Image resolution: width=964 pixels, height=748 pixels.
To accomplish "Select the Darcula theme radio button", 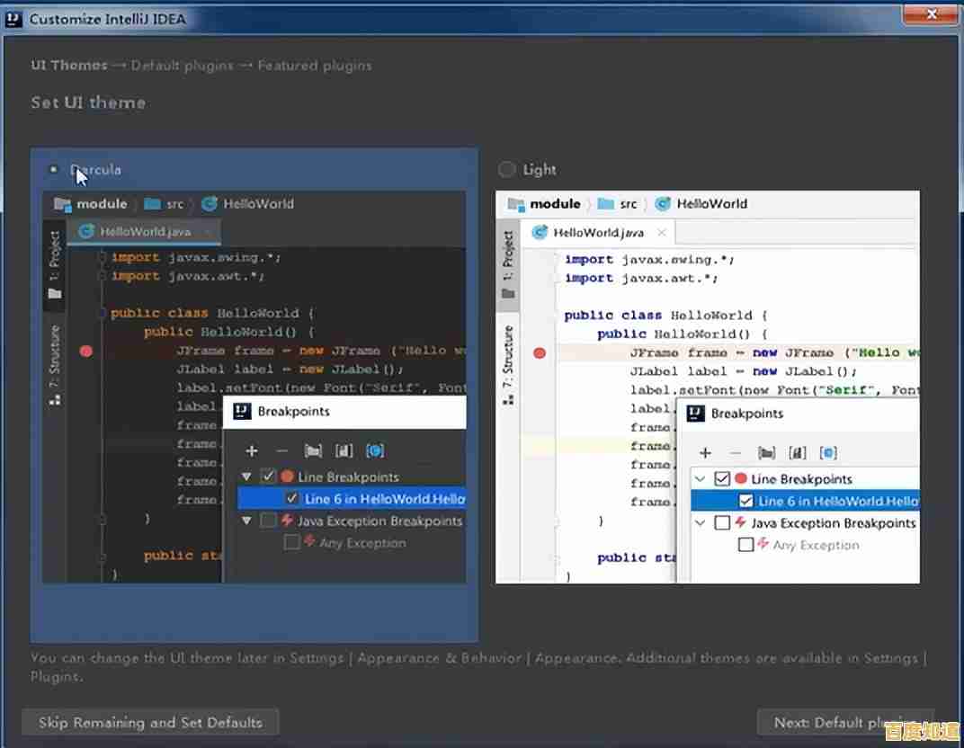I will 54,169.
